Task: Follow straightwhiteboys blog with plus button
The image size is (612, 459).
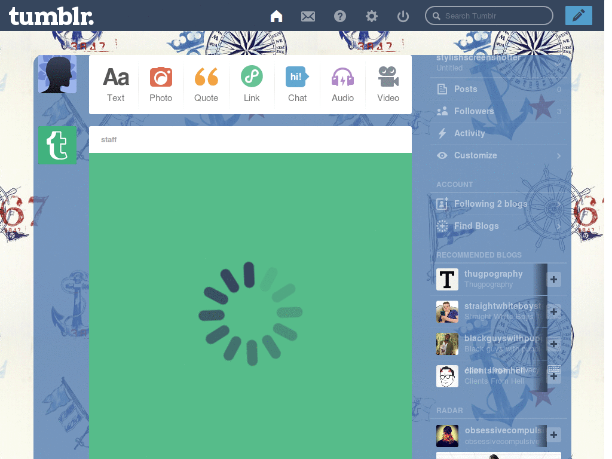Action: [553, 312]
